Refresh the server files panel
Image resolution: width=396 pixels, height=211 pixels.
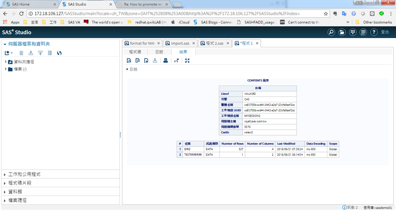59,53
